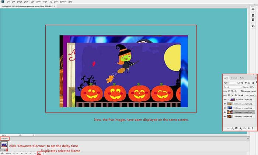
Task: Prevent auto-nesting into artboard icon
Action: pyautogui.click(x=239, y=96)
